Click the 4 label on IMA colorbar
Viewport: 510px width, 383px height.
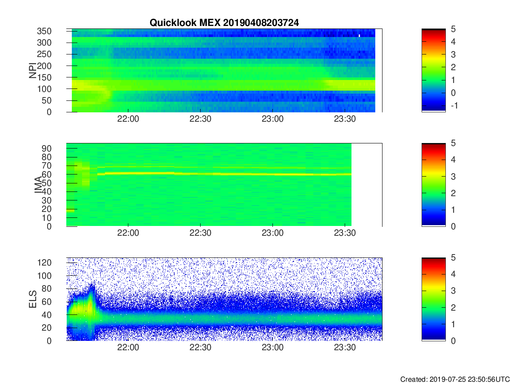click(x=453, y=160)
